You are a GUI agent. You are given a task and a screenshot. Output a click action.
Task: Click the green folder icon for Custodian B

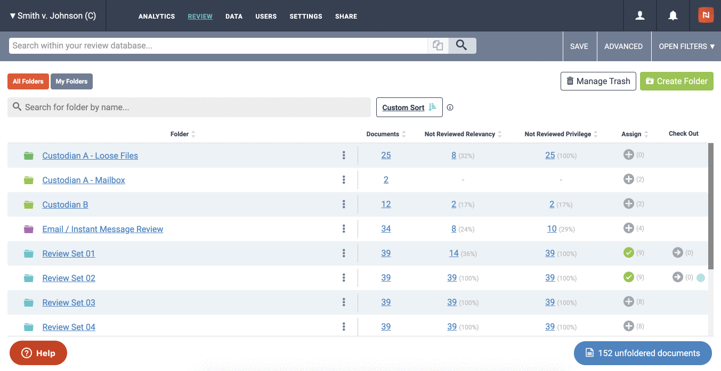(29, 205)
